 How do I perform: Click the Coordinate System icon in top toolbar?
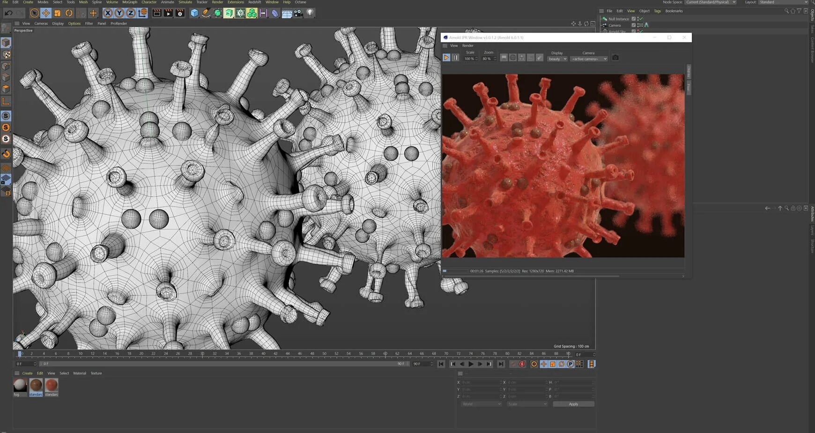click(143, 13)
